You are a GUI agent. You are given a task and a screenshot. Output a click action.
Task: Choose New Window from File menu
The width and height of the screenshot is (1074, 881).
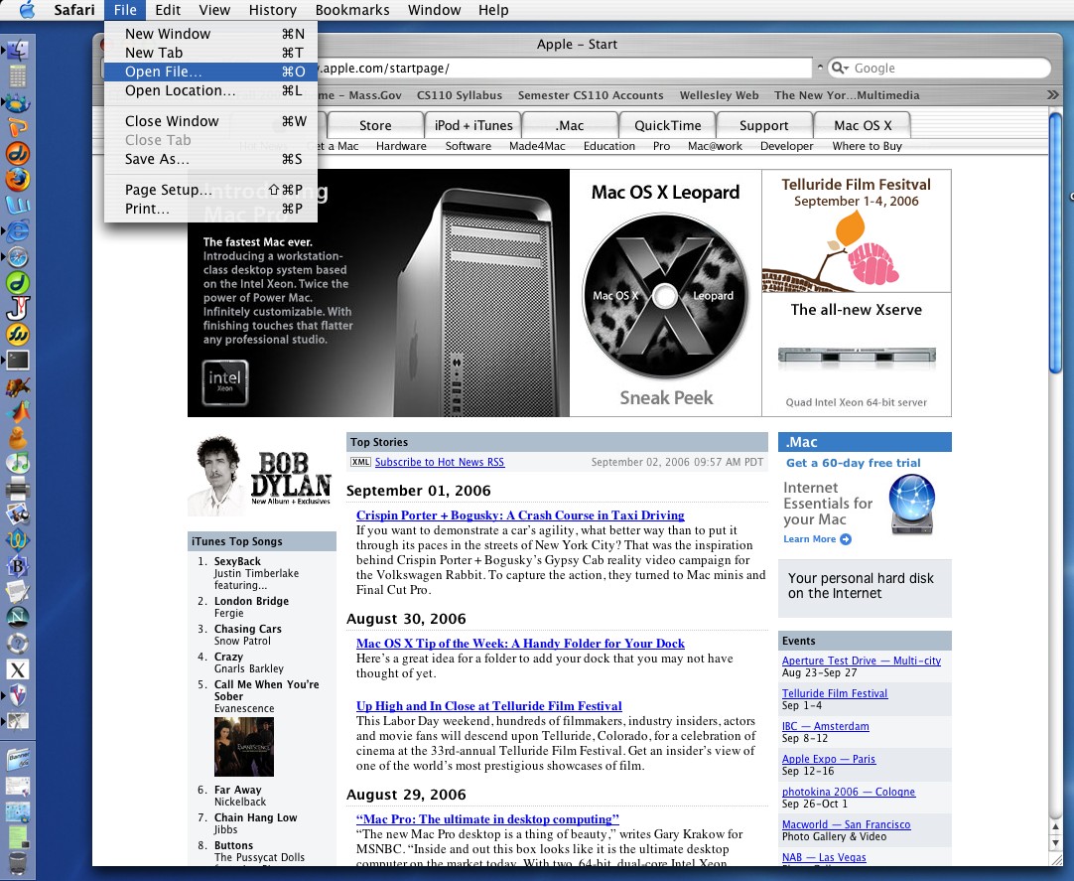(x=211, y=34)
